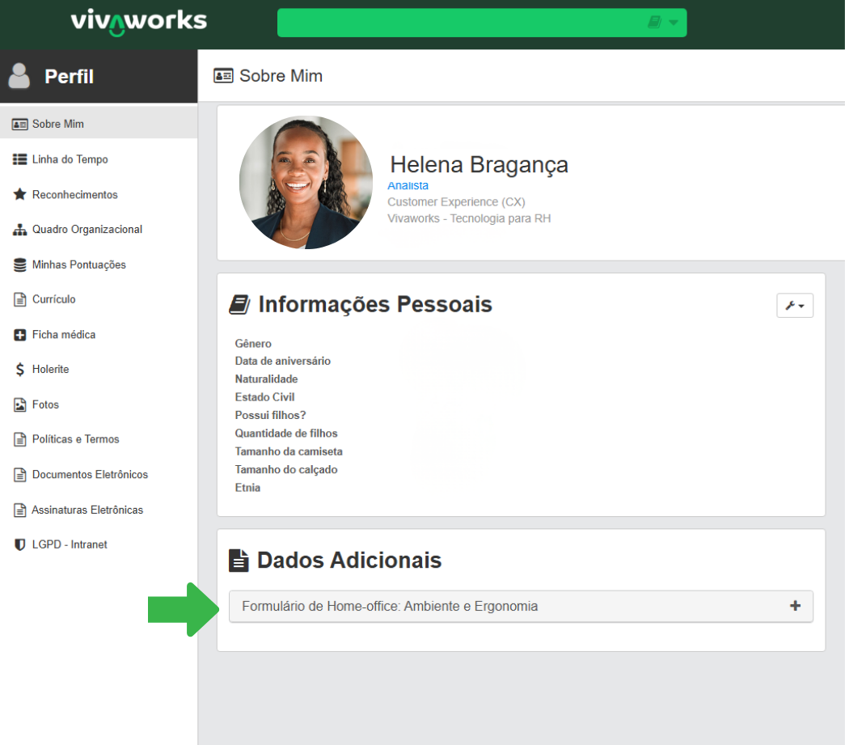The image size is (845, 745).
Task: Go to Políticas e Termos
Action: tap(75, 439)
